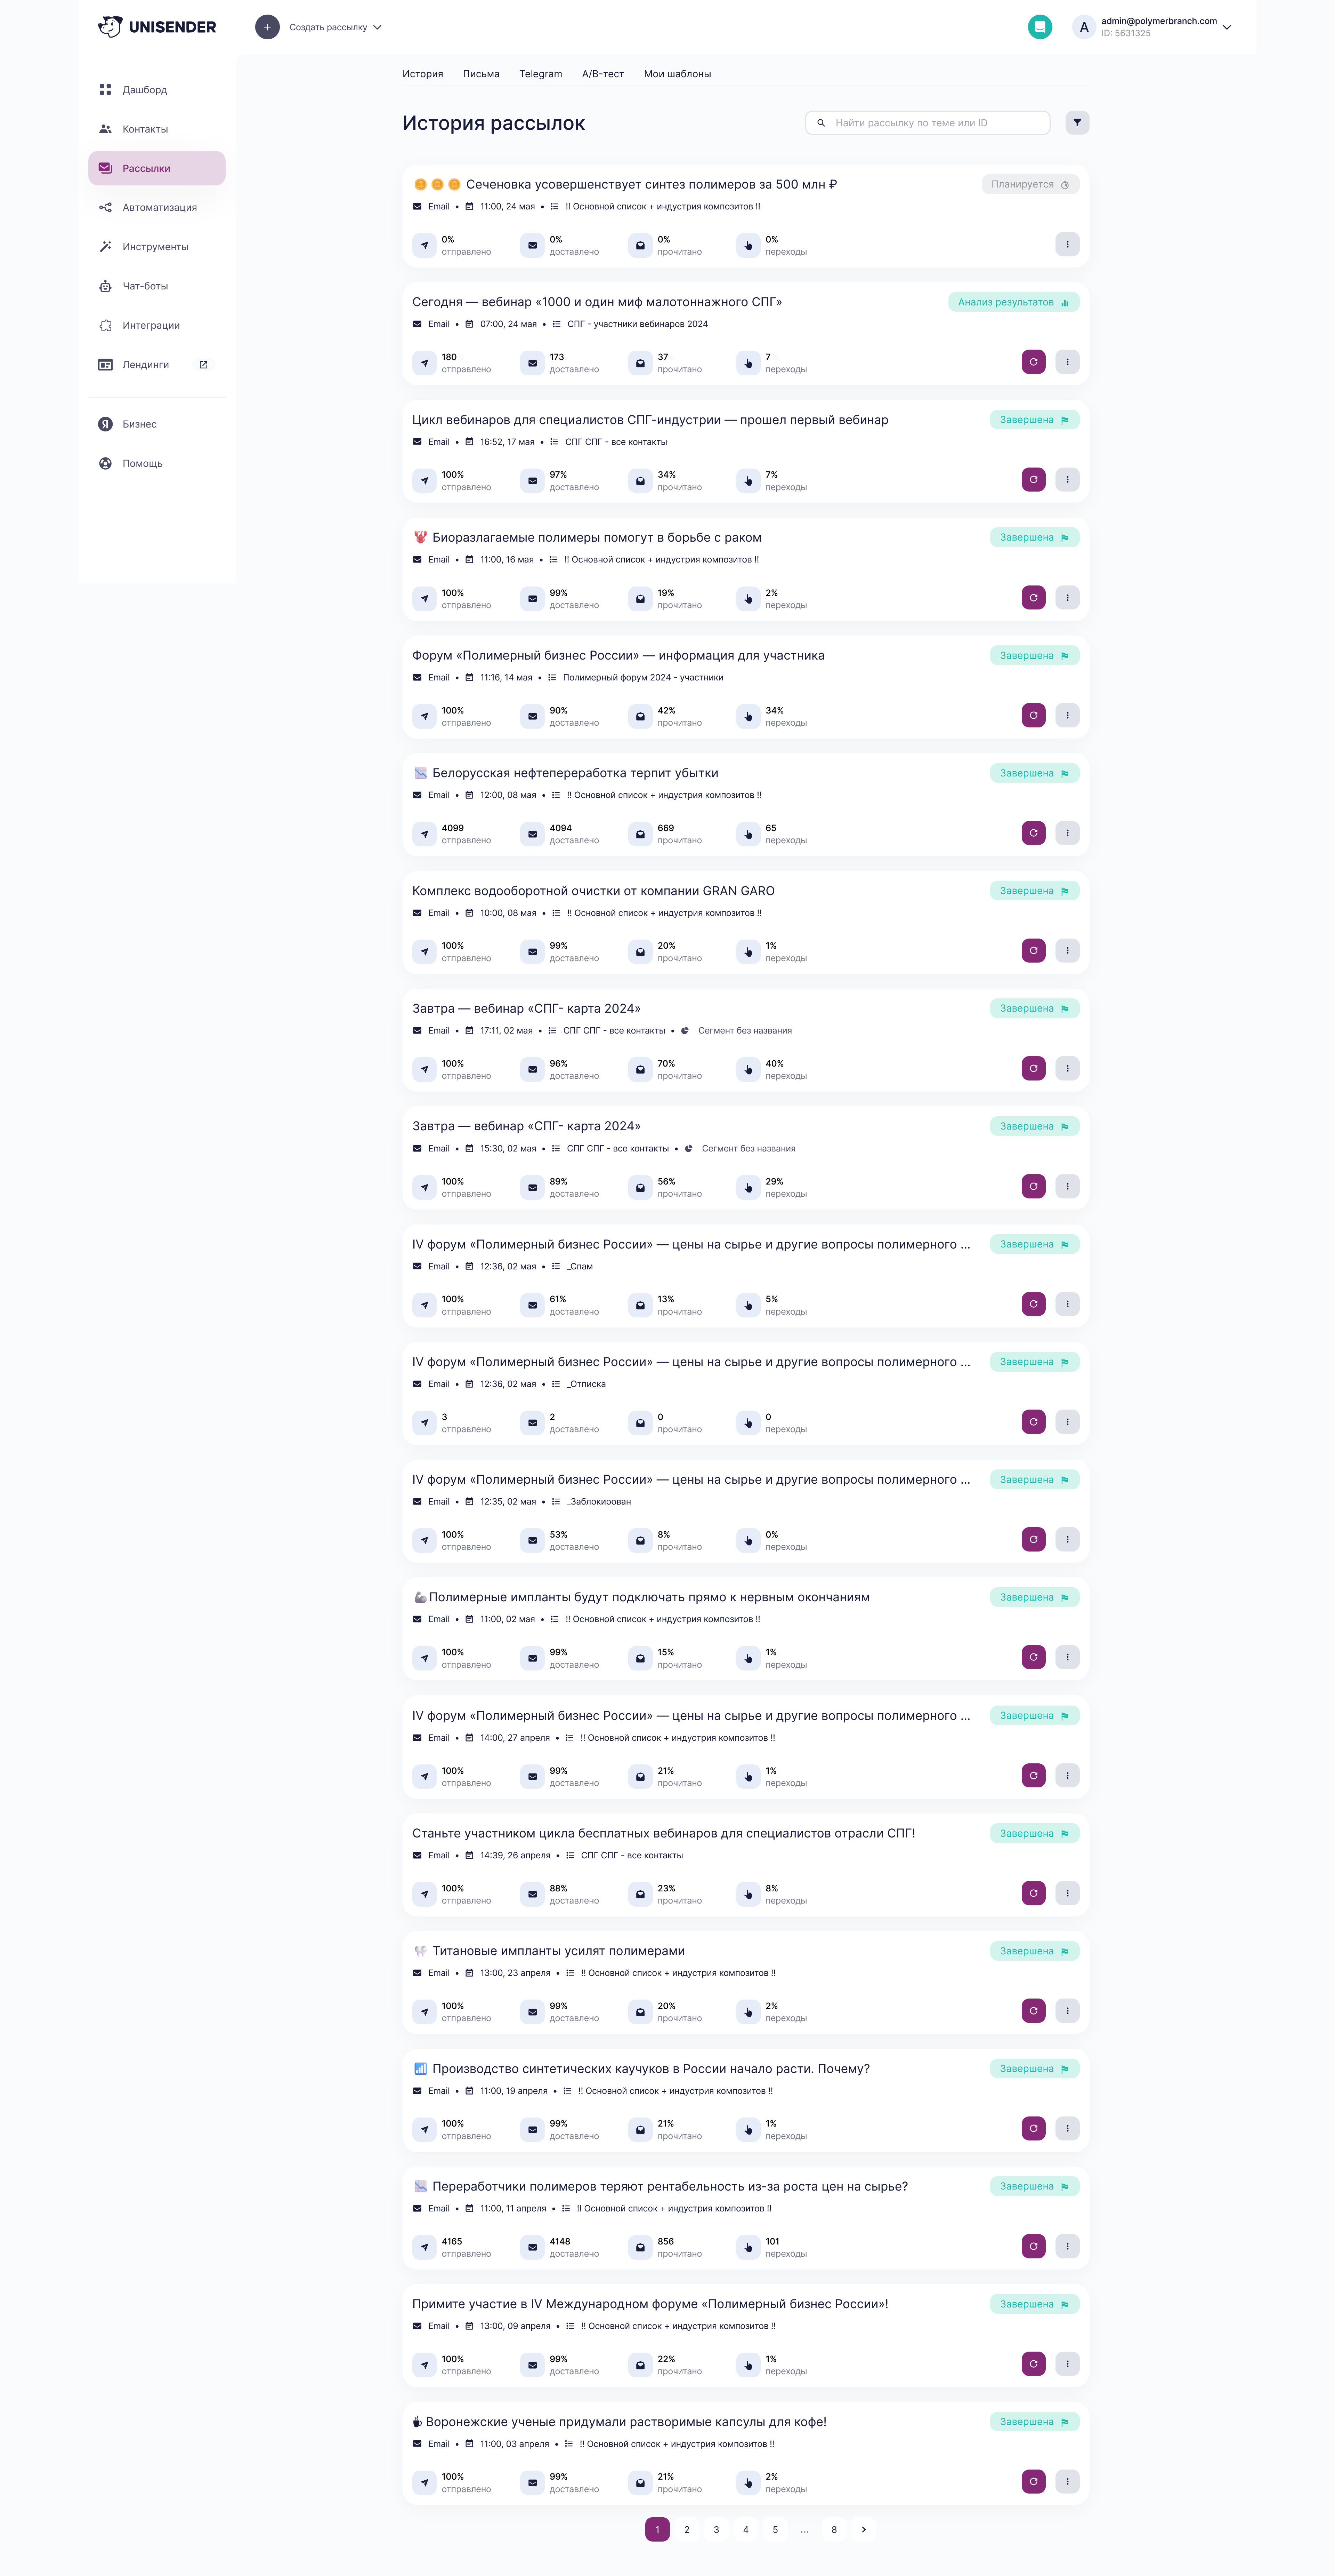Expand the admin account menu chevron
The height and width of the screenshot is (2576, 1335).
1227,28
